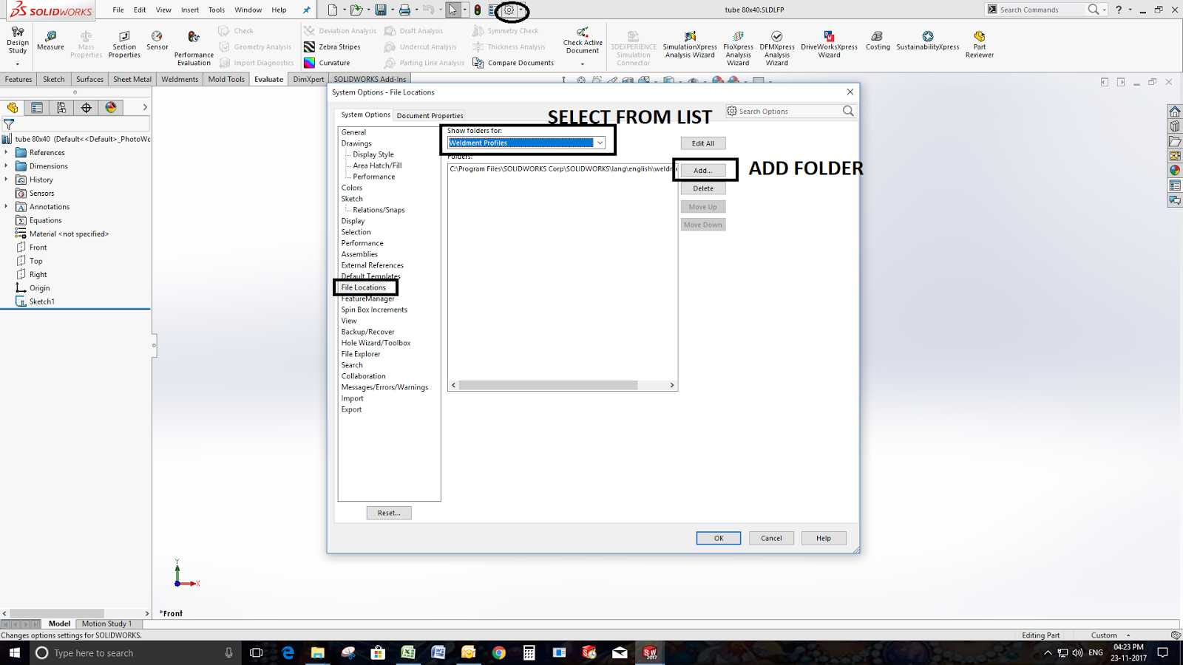Launch the Costing tool
The height and width of the screenshot is (665, 1183).
[877, 41]
